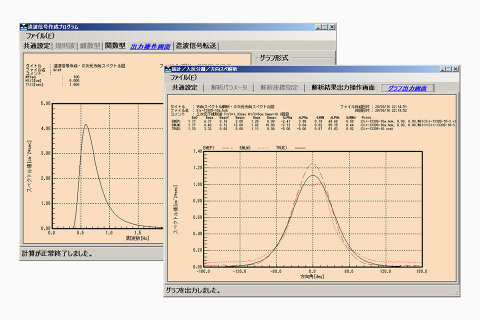Click title text 造波信号作成・2次元方向スペクトル図
This screenshot has width=480, height=320.
click(x=89, y=66)
